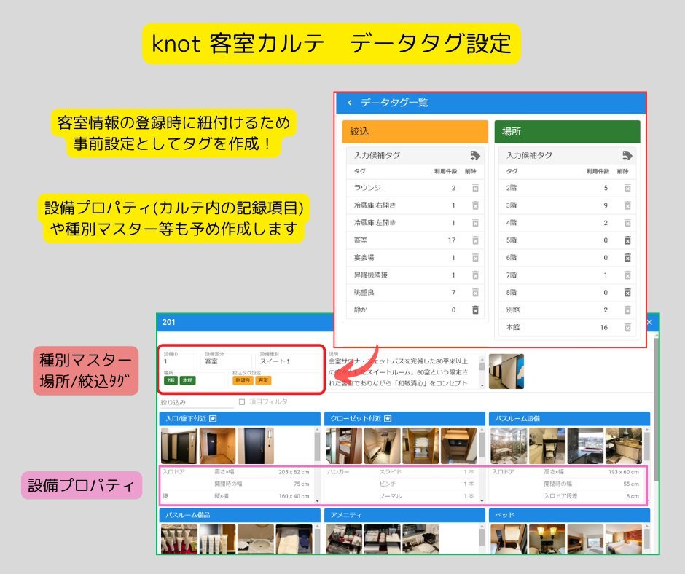The width and height of the screenshot is (685, 574).
Task: Select the バスルーム備品 section header
Action: [x=240, y=515]
